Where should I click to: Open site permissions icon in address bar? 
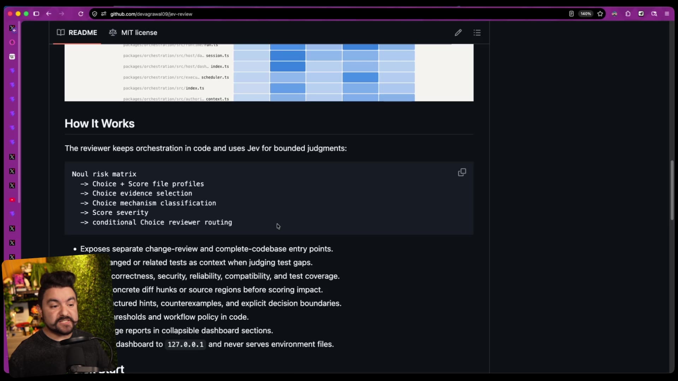[103, 14]
